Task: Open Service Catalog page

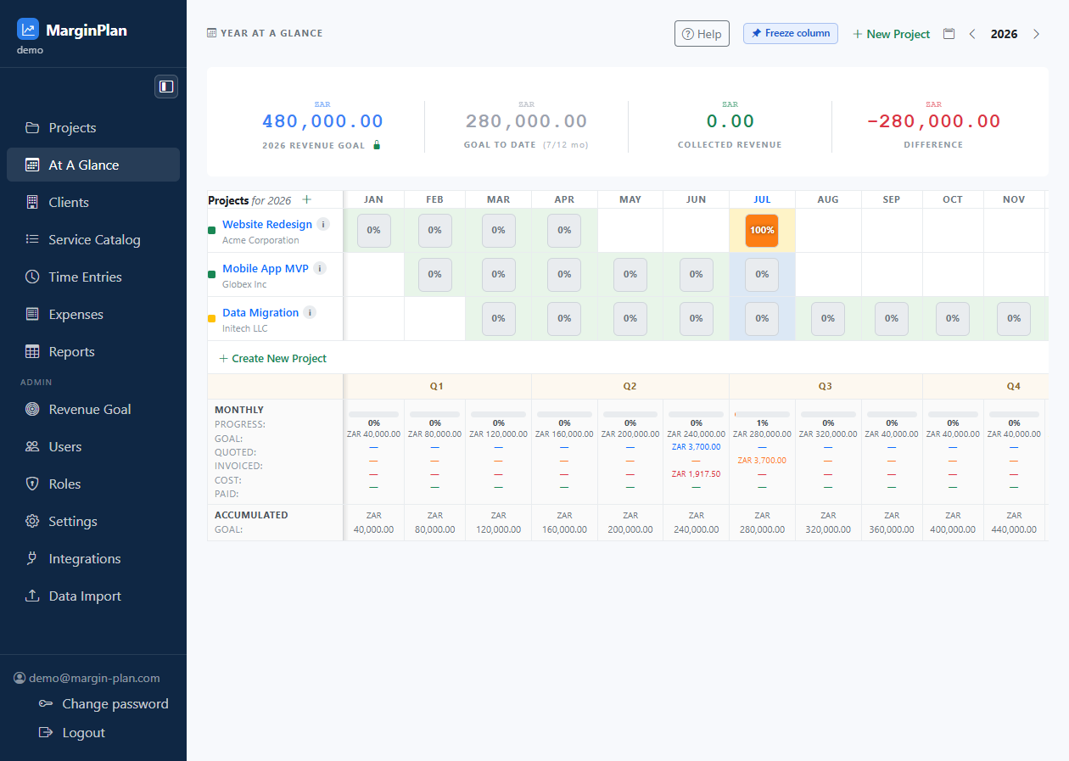Action: [x=93, y=240]
